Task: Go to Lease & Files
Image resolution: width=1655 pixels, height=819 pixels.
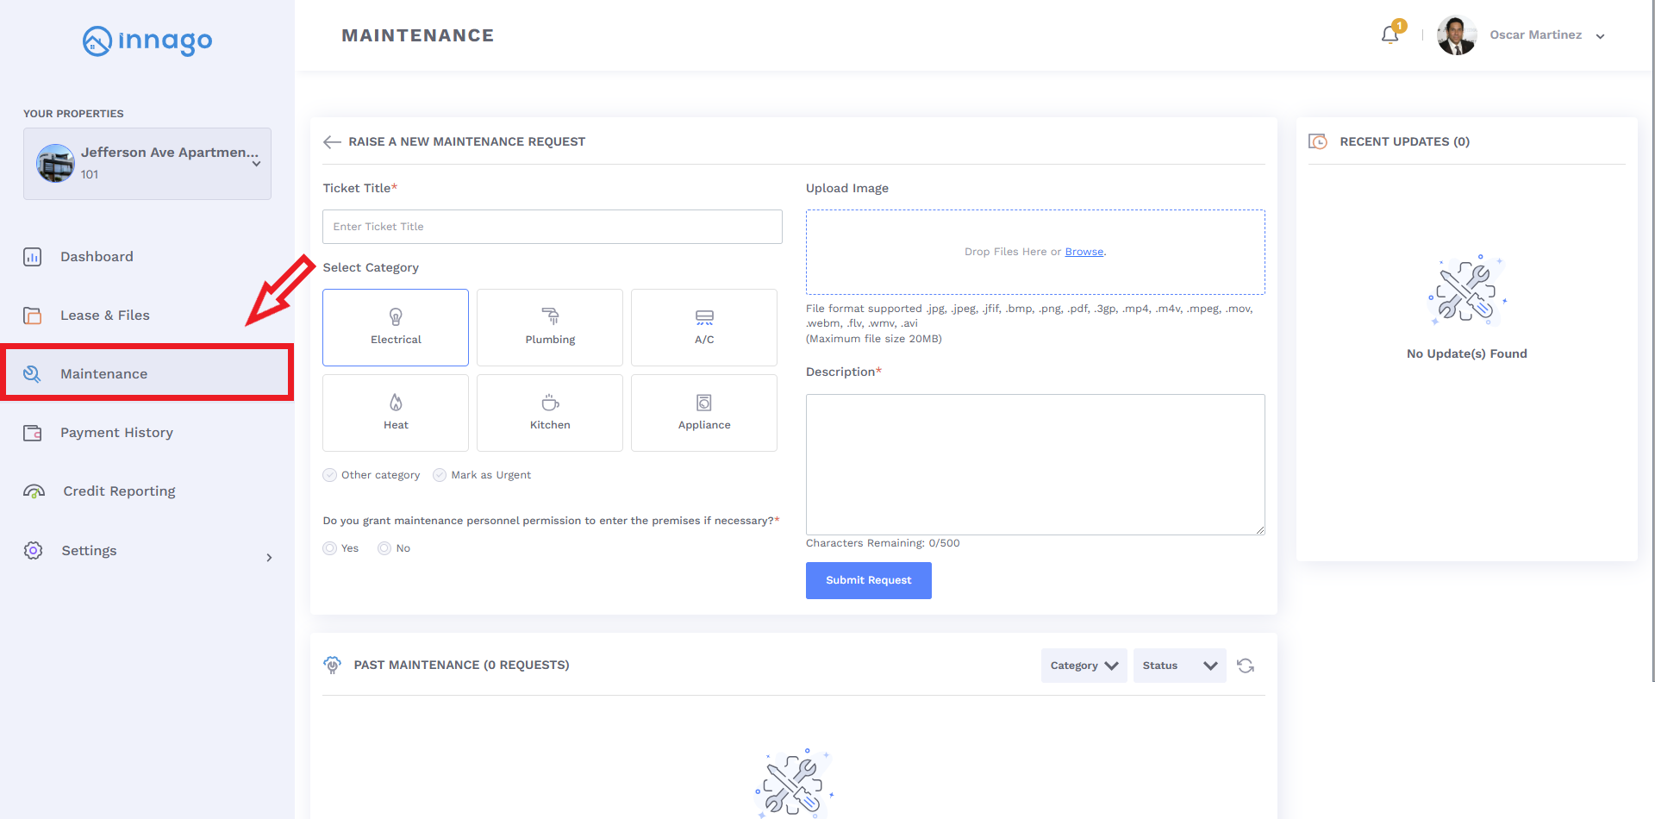Action: pyautogui.click(x=105, y=316)
